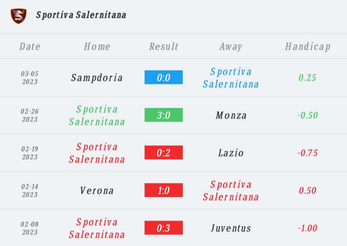Click the Away column header
347x246 pixels.
pyautogui.click(x=231, y=47)
